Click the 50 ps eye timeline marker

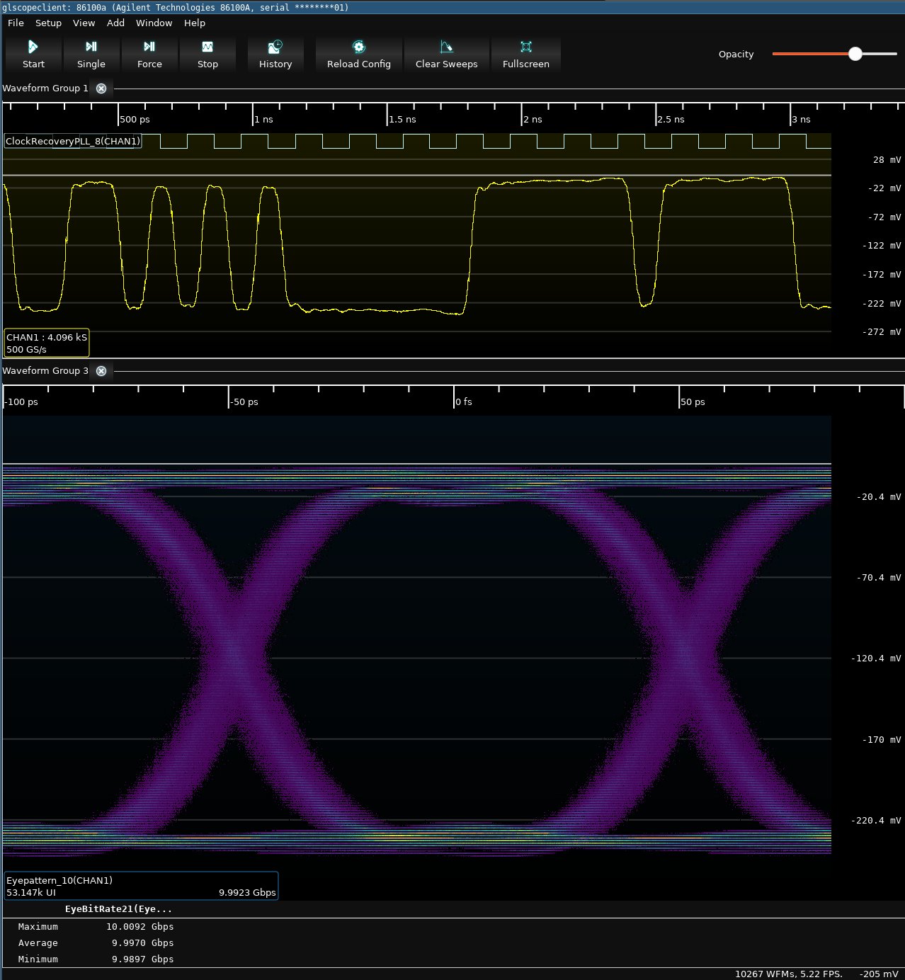693,401
